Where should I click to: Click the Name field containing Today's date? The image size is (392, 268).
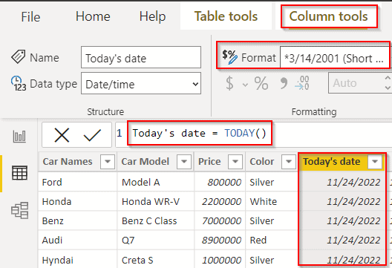(141, 57)
